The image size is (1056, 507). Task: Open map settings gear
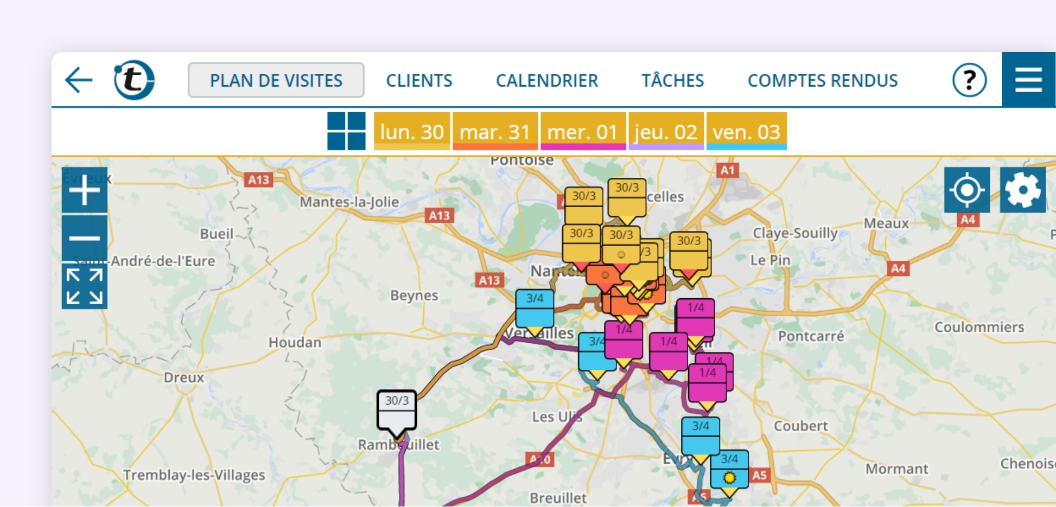click(x=1022, y=190)
